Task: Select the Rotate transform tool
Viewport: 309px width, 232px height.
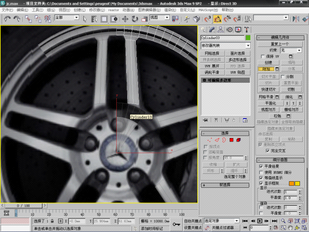Action: click(135, 19)
